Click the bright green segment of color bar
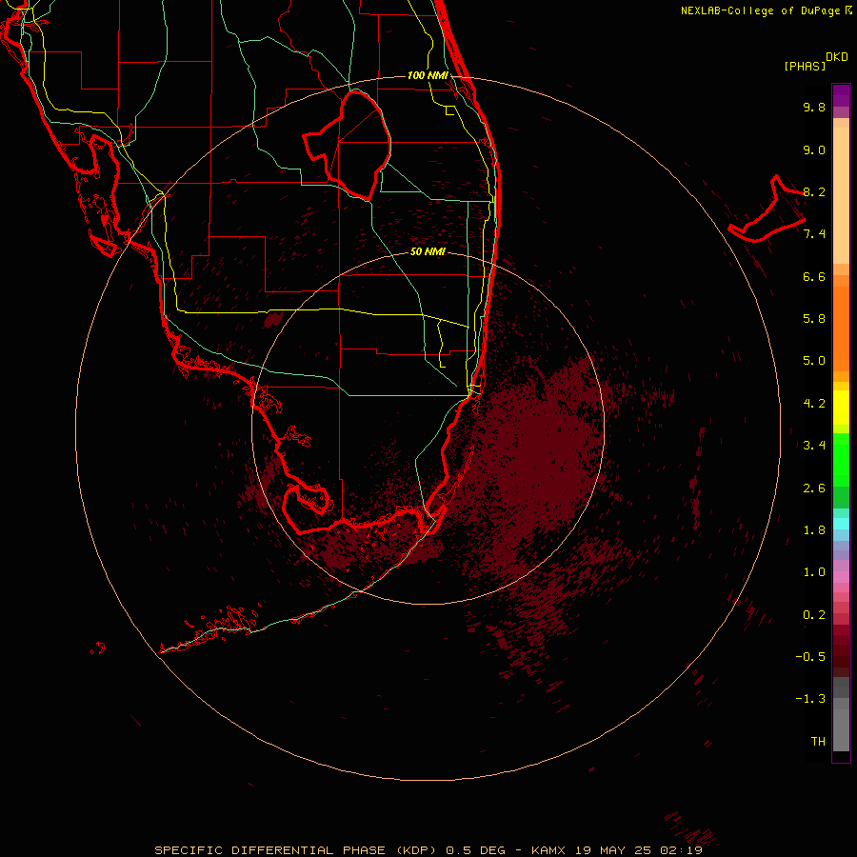The width and height of the screenshot is (857, 857). [x=841, y=460]
